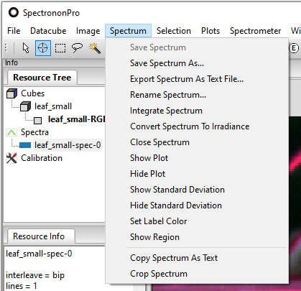301x291 pixels.
Task: Choose Show Plot
Action: [x=197, y=158]
